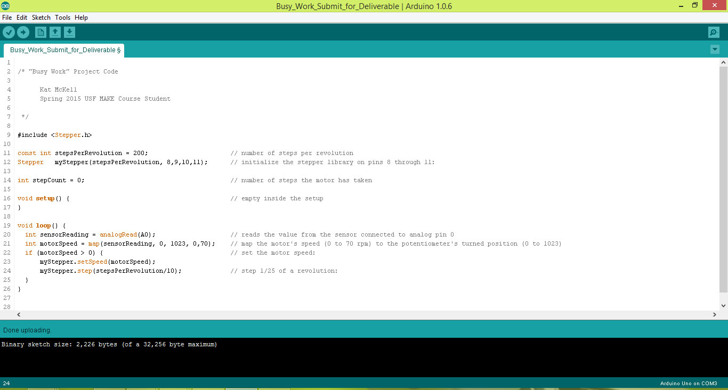
Task: Click the horizontal scrollbar left arrow
Action: point(18,315)
